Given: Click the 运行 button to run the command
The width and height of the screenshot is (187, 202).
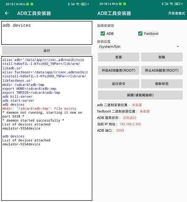Looking at the screenshot, I should pos(47,50).
